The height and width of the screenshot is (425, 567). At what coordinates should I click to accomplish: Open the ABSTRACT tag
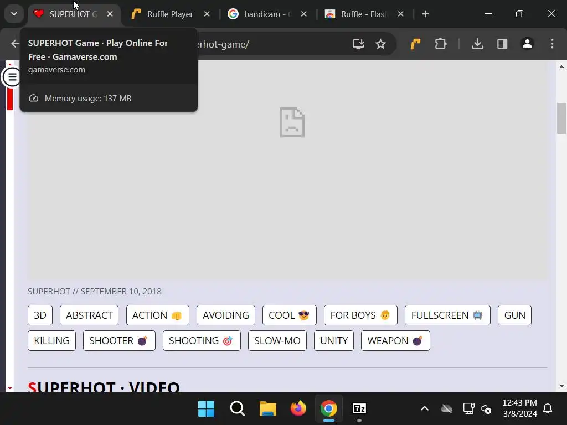(x=89, y=315)
